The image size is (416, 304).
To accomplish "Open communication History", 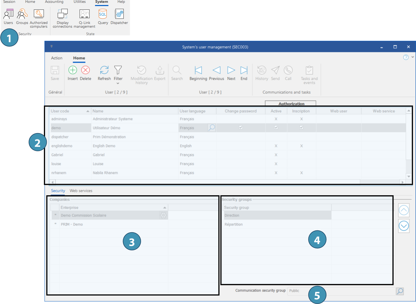I will coord(262,70).
